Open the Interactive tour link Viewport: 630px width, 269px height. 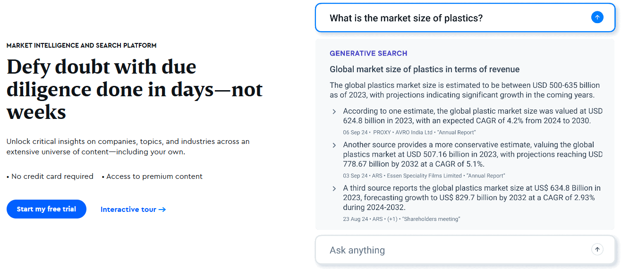tap(133, 210)
